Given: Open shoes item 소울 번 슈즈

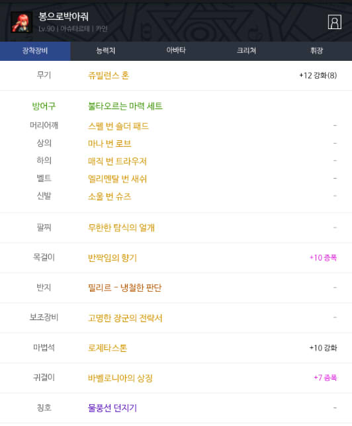Looking at the screenshot, I should click(x=110, y=196).
